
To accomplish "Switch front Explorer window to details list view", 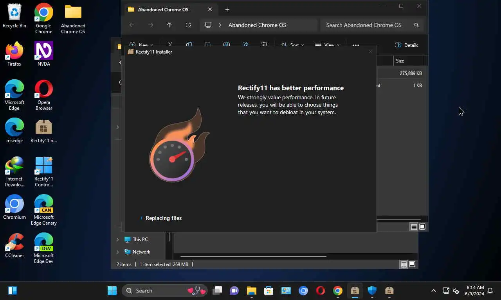I will tap(414, 227).
